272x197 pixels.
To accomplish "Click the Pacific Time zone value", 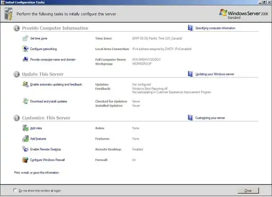I will [x=157, y=38].
